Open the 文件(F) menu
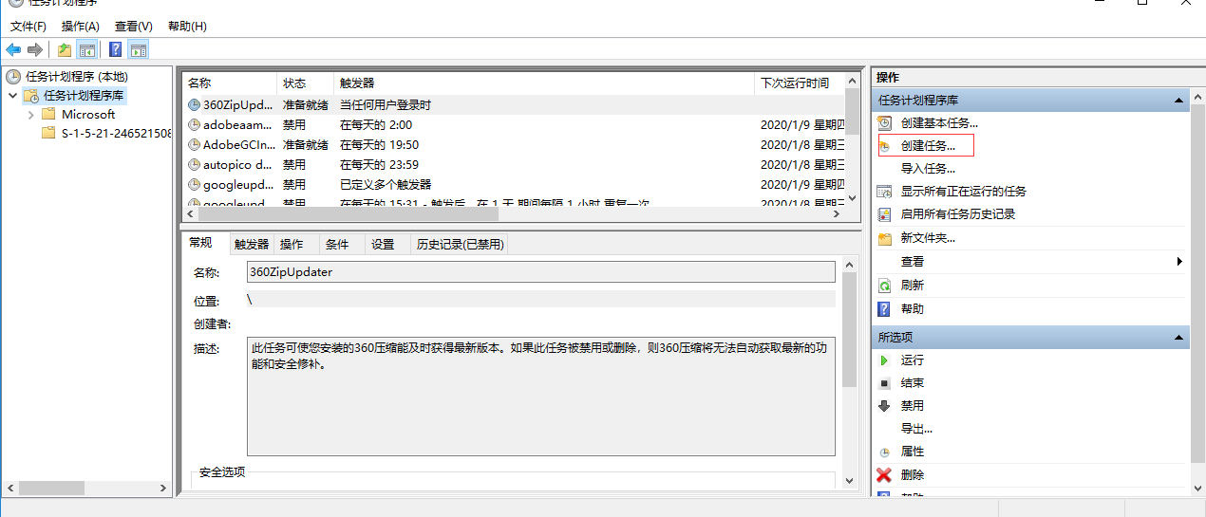1206x517 pixels. point(28,27)
